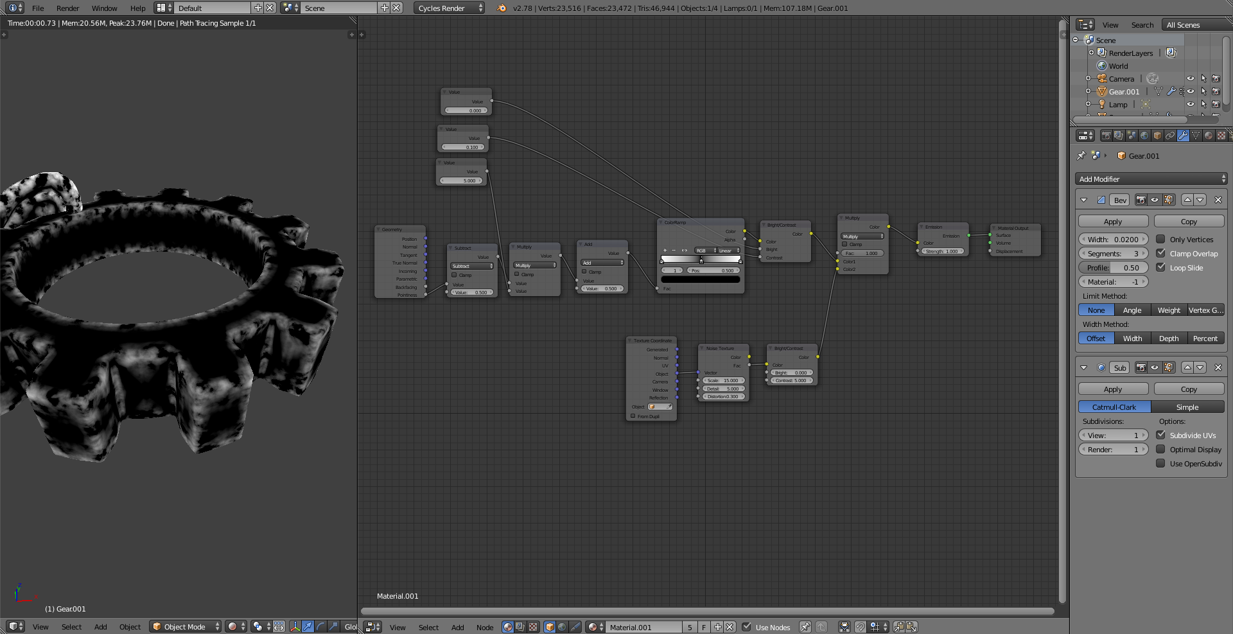Select the rotate manipulator arc icon
This screenshot has width=1233, height=634.
coord(320,626)
